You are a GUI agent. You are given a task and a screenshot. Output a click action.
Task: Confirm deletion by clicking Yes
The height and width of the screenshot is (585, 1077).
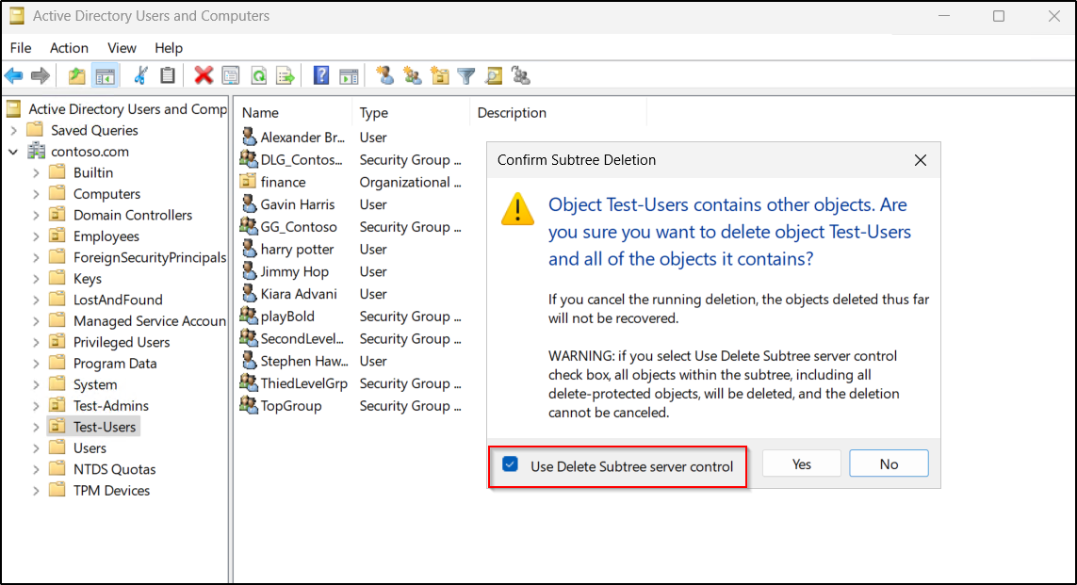[801, 463]
